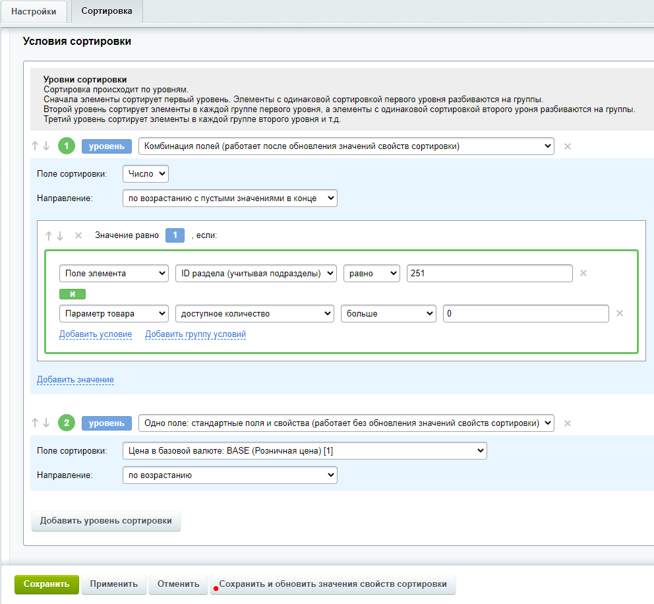Switch to the 'Настройки' tab
This screenshot has height=604, width=654.
34,12
